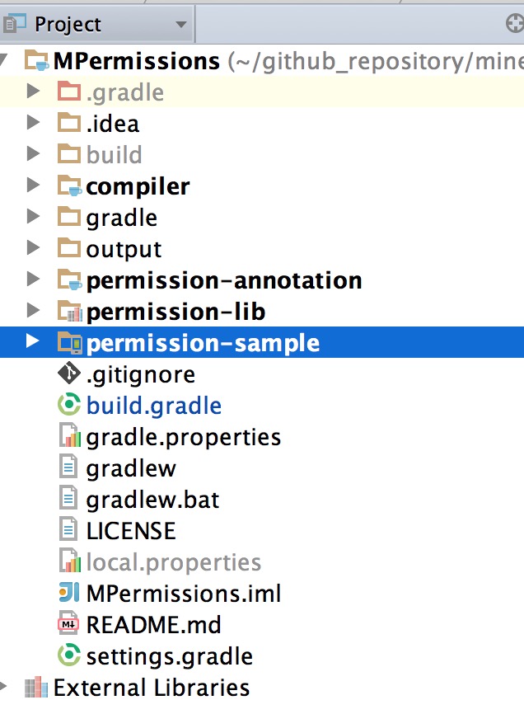Select the .idea folder
524x714 pixels.
112,124
